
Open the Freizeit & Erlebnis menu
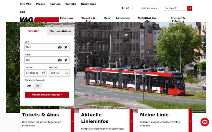[x=178, y=20]
